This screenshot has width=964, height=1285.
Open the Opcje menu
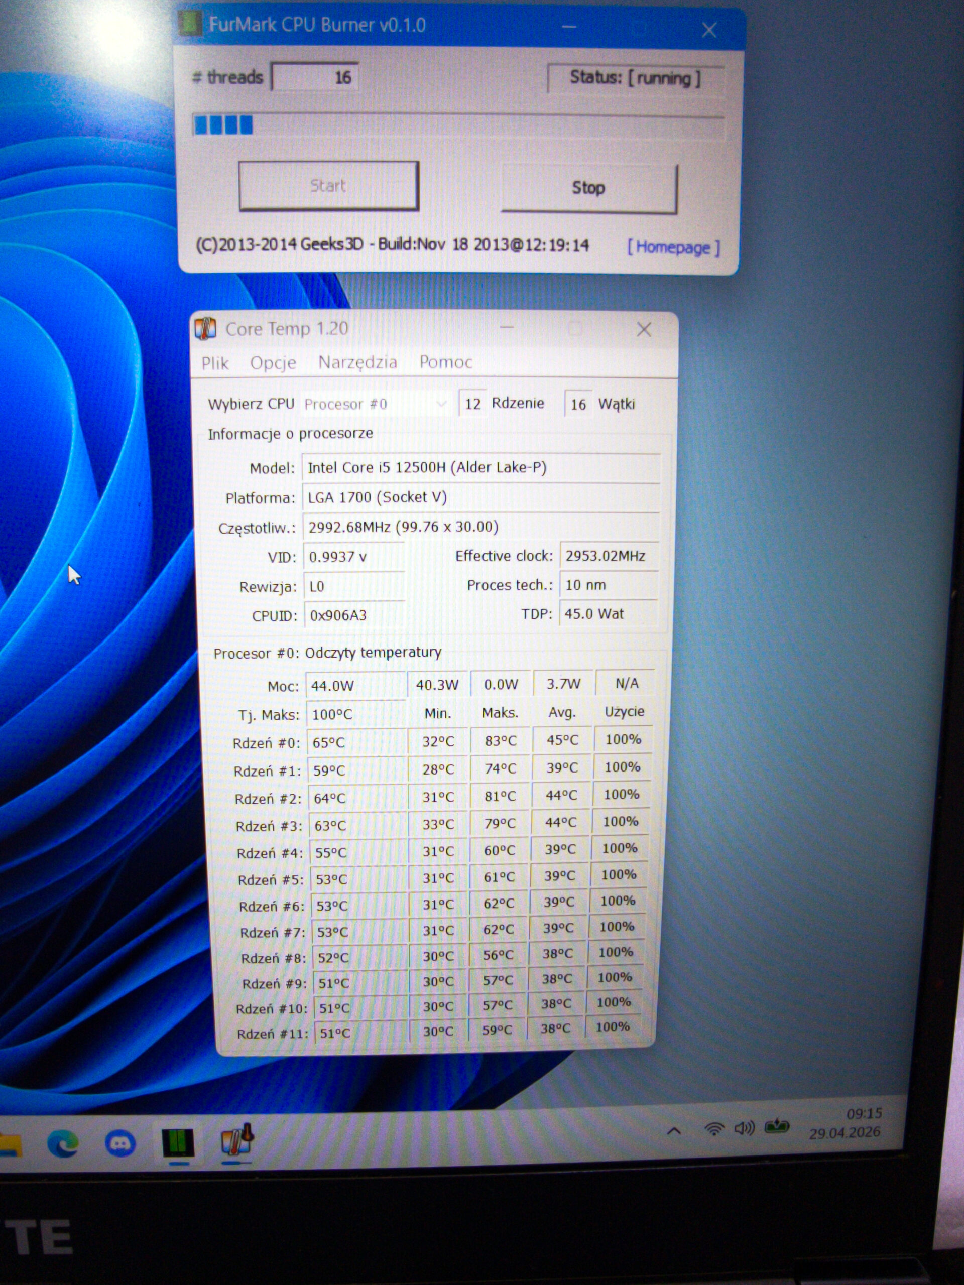[273, 363]
